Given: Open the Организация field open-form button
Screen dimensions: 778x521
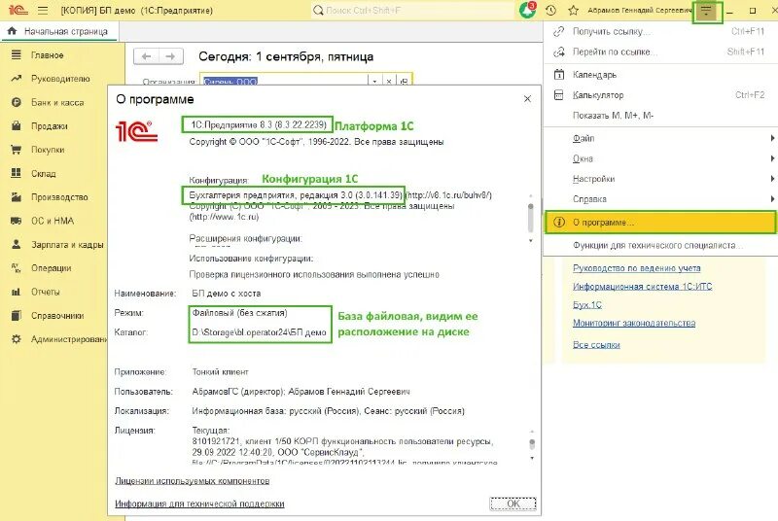Looking at the screenshot, I should [x=404, y=81].
